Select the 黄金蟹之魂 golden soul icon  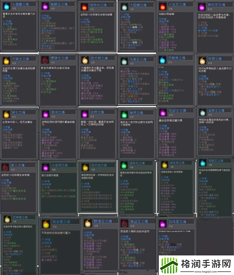click(x=46, y=224)
